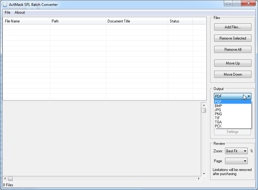This screenshot has height=190, width=258.
Task: Open the Page dropdown
Action: click(x=236, y=161)
